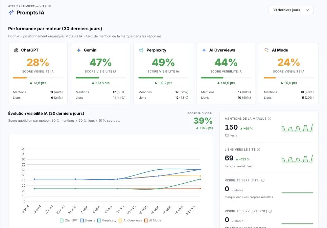Image resolution: width=327 pixels, height=228 pixels.
Task: Click info icon next to Visibilité SERP (Externe)
Action: [270, 211]
